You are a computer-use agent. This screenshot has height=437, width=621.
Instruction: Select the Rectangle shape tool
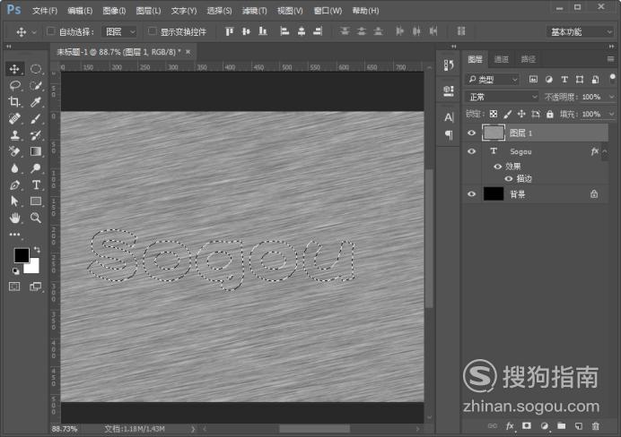point(36,201)
